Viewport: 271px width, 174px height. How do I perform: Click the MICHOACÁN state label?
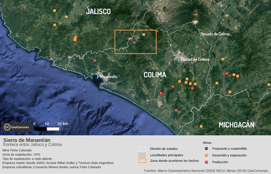click(236, 125)
